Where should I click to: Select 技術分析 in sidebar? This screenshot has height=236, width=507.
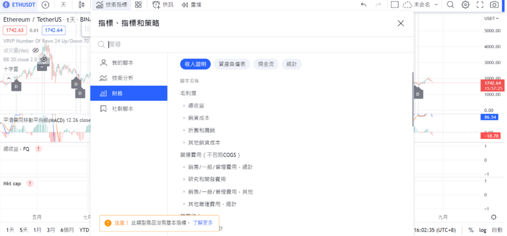129,78
